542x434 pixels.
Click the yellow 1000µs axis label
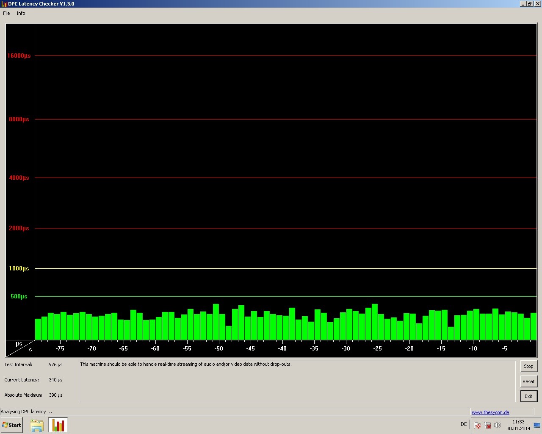pos(19,268)
